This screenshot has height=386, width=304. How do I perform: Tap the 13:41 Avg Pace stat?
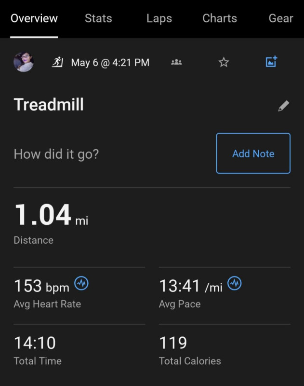[x=225, y=293]
